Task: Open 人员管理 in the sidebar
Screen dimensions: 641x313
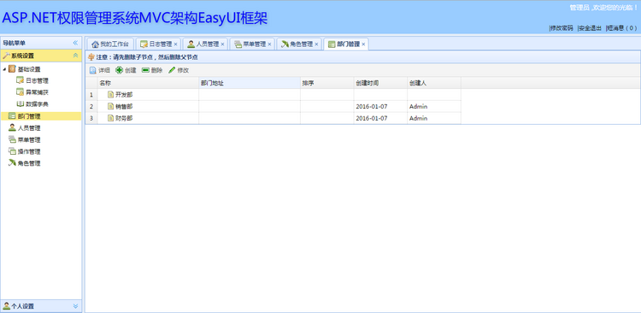Action: [x=29, y=128]
